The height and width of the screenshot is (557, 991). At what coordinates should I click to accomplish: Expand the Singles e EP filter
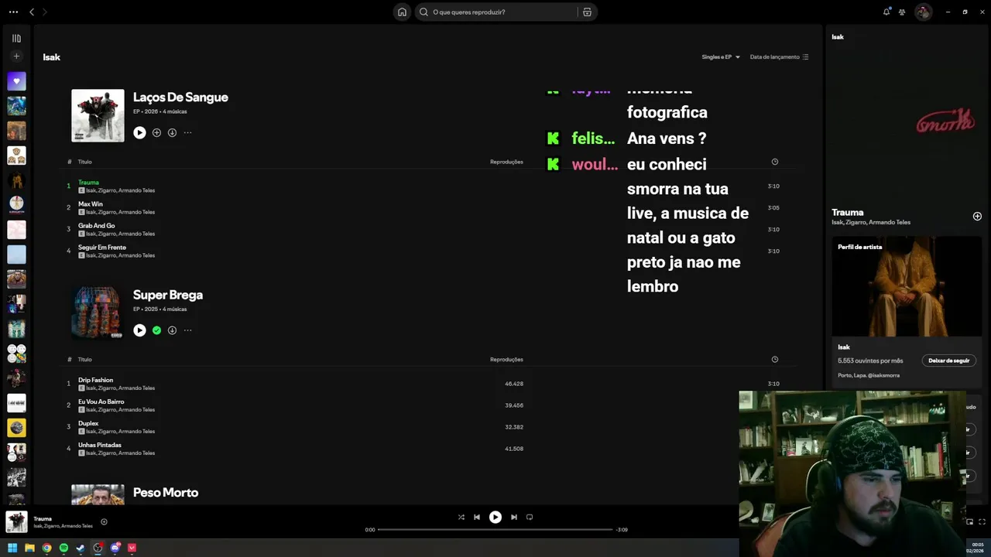pyautogui.click(x=721, y=57)
